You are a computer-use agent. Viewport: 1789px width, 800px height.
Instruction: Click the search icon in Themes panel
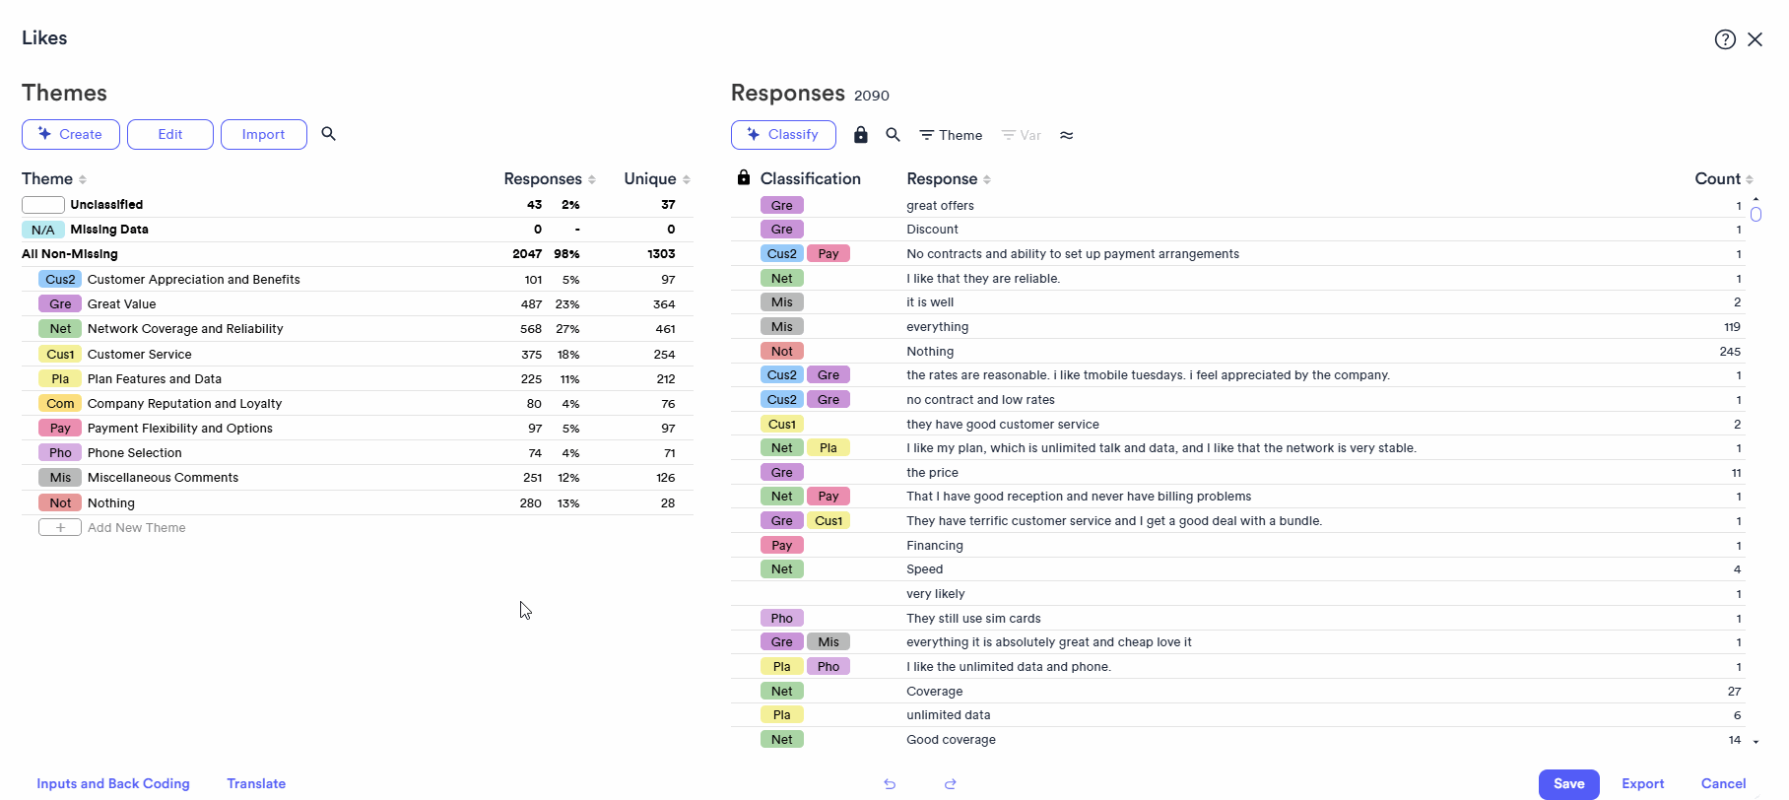coord(329,134)
